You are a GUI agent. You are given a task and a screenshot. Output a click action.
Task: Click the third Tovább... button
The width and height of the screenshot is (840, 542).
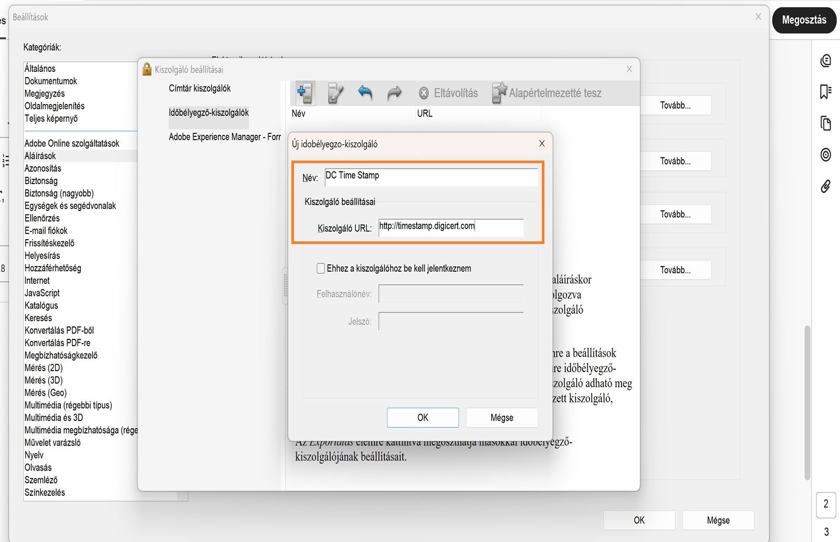click(675, 214)
